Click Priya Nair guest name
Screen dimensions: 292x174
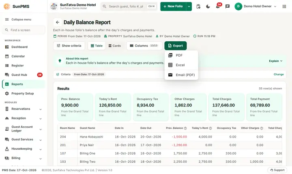click(87, 145)
